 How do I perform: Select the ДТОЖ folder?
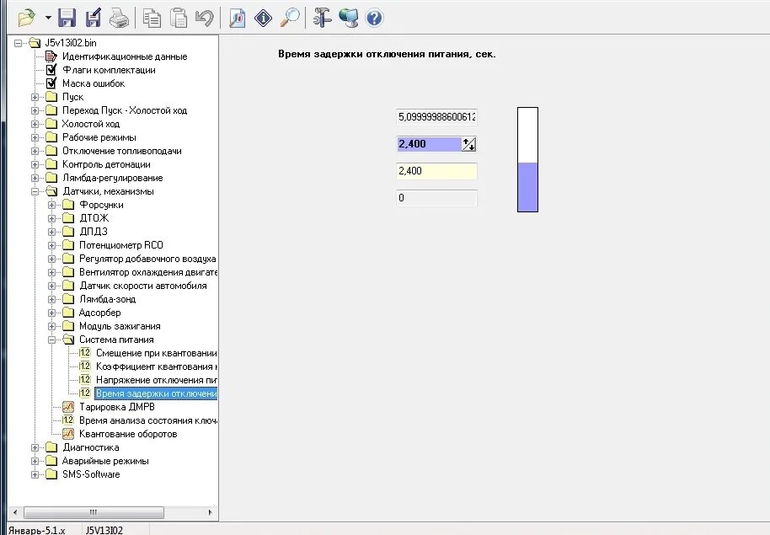pos(94,218)
